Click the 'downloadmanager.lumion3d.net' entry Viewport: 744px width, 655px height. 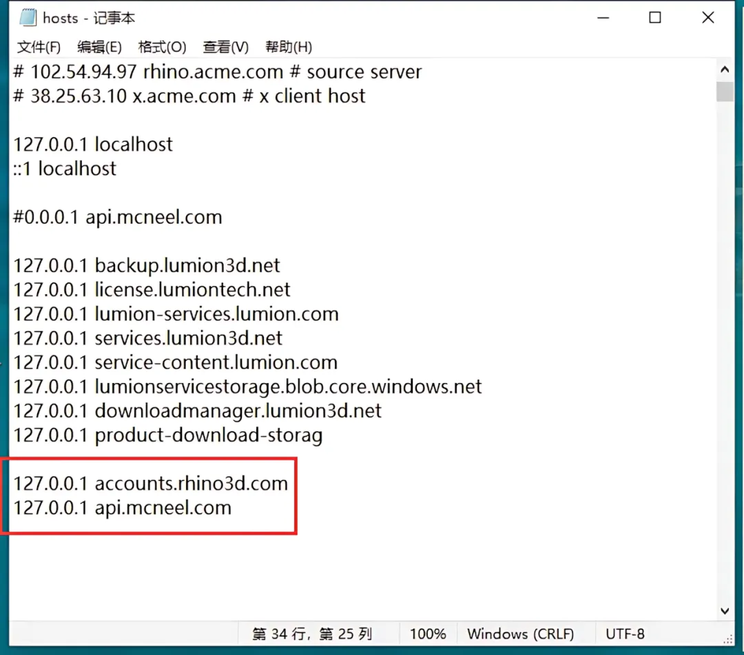[198, 410]
